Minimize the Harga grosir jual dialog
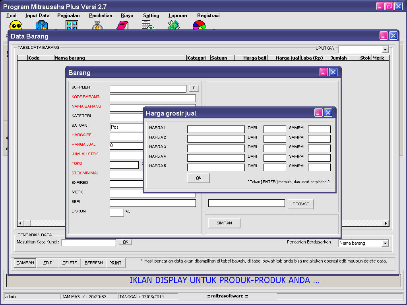The width and height of the screenshot is (407, 305). 318,113
